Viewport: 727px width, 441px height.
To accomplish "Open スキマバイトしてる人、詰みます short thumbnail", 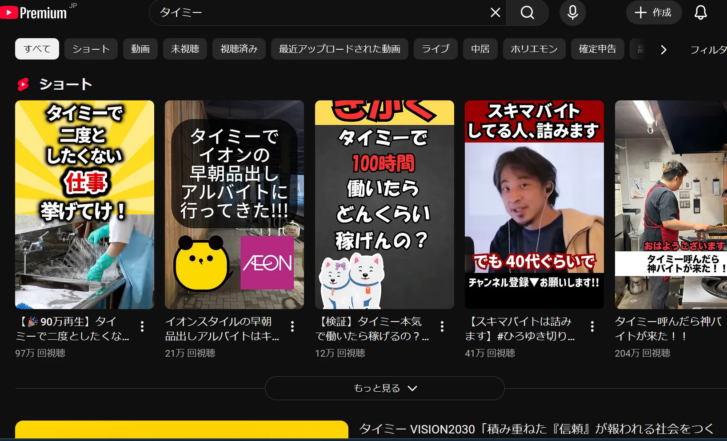I will pos(534,205).
